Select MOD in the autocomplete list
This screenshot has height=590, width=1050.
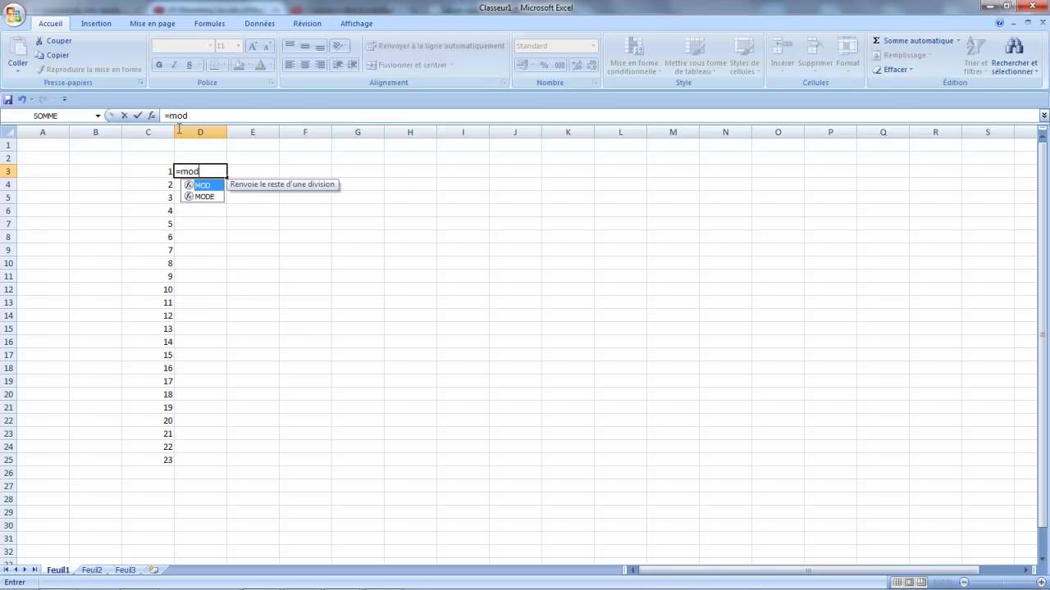(x=203, y=185)
